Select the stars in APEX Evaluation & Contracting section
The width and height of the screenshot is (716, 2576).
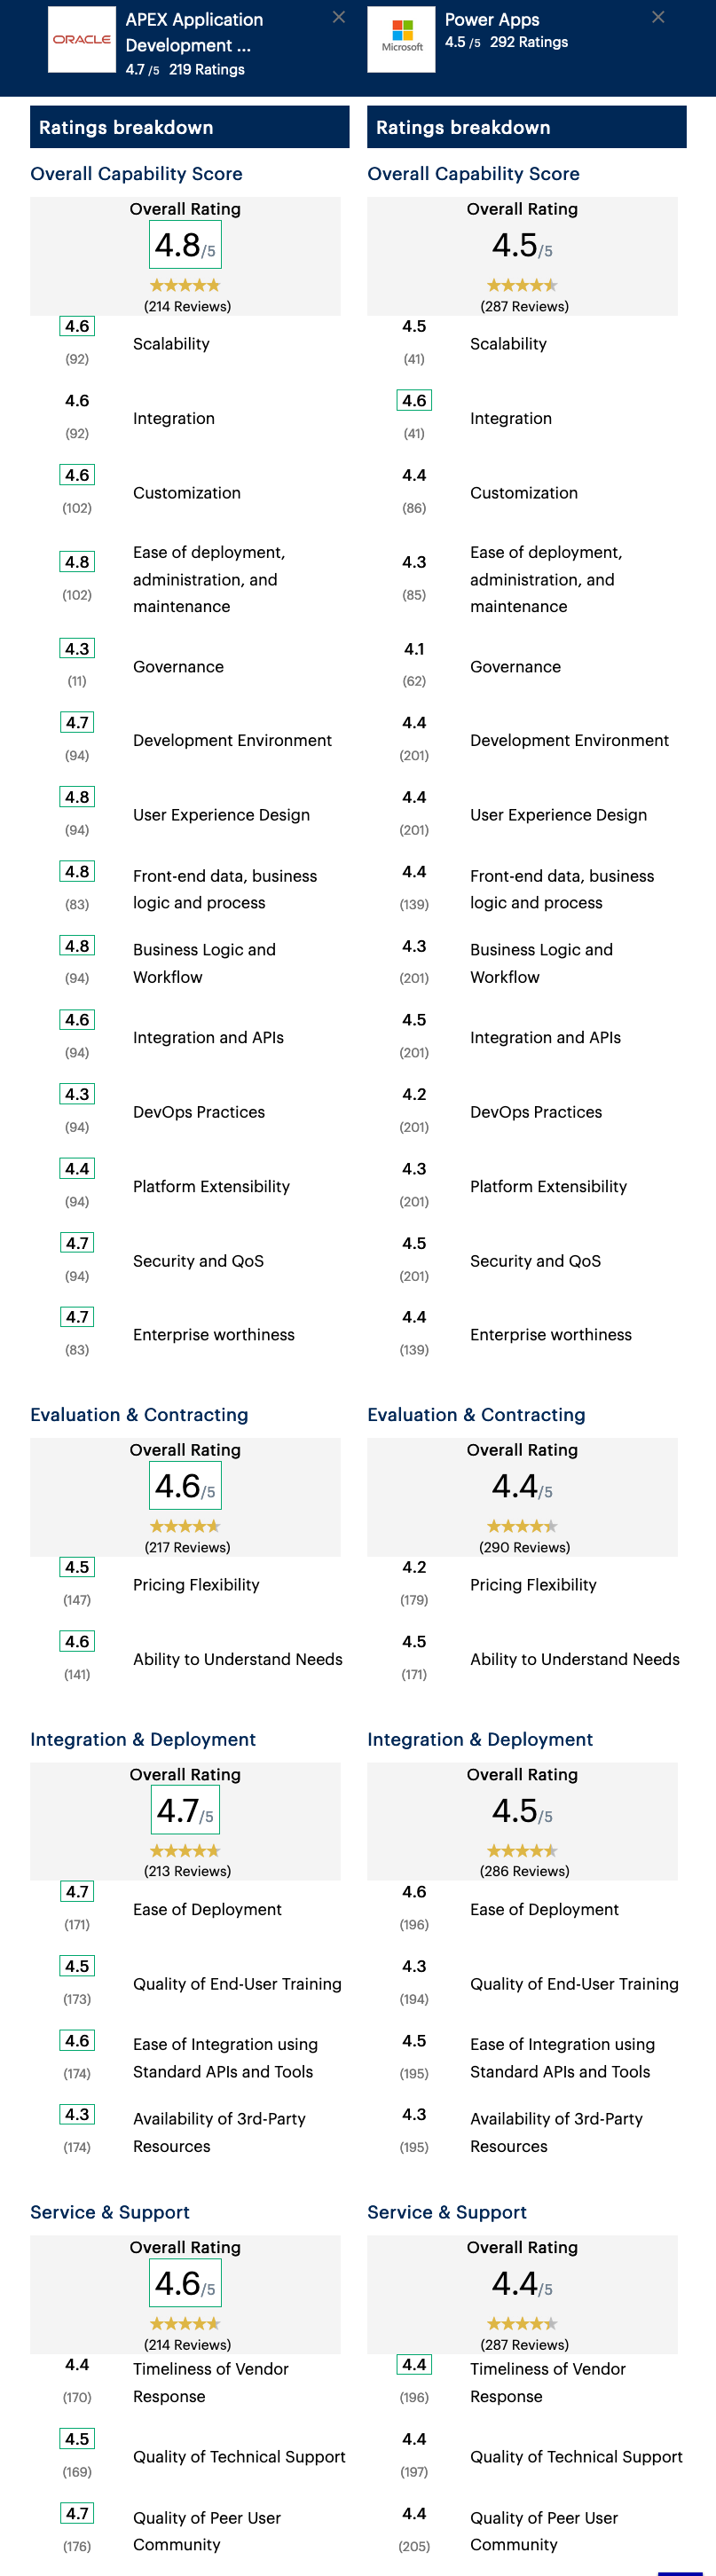pyautogui.click(x=185, y=1526)
